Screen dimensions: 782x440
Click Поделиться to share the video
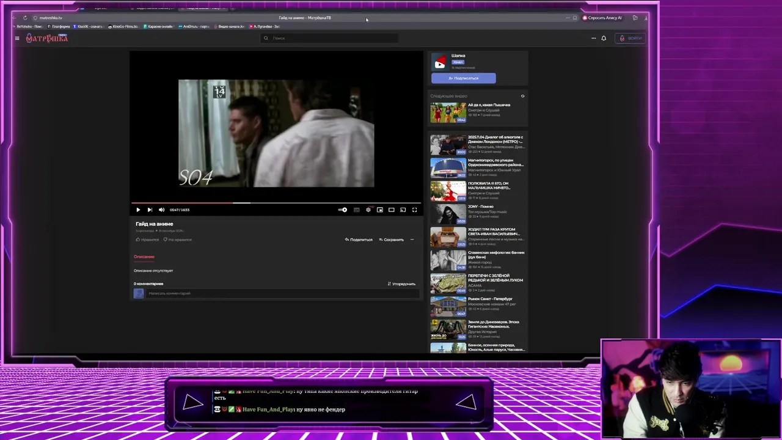point(359,240)
